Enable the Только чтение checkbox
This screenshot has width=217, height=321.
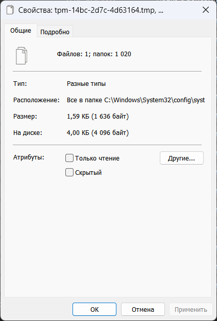pos(69,158)
